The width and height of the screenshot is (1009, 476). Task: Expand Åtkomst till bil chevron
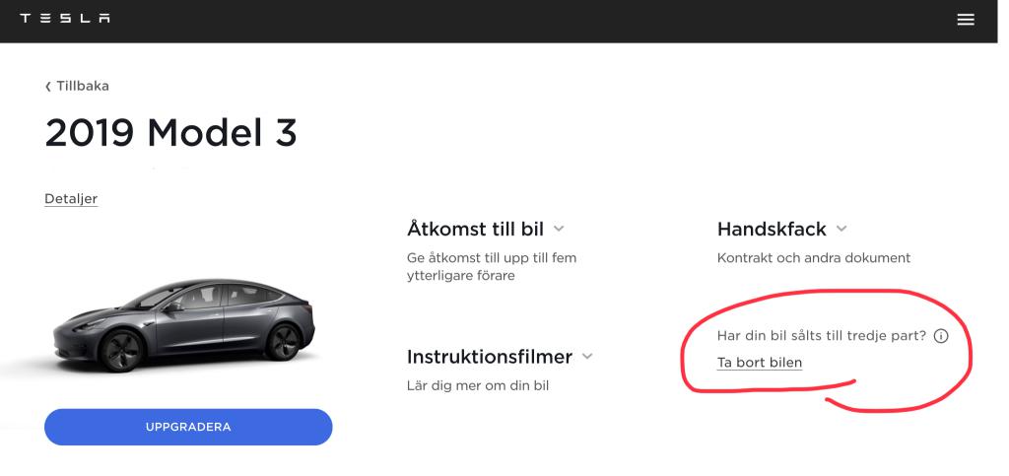tap(559, 229)
